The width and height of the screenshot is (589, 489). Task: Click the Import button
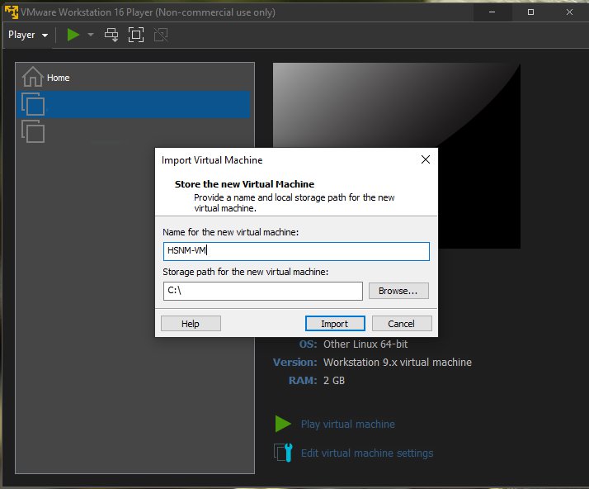pyautogui.click(x=334, y=324)
